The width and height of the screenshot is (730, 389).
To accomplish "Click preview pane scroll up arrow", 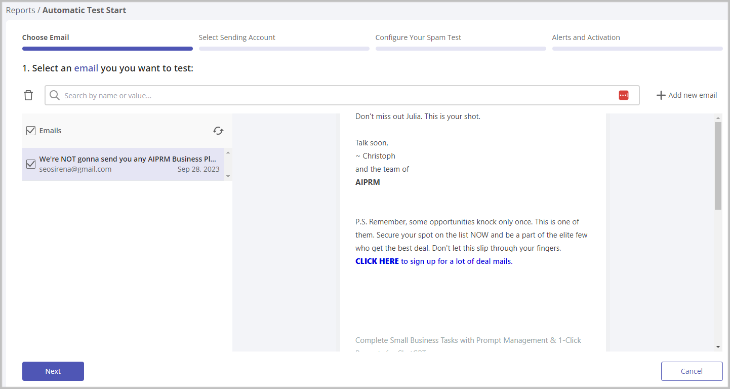I will coord(718,119).
